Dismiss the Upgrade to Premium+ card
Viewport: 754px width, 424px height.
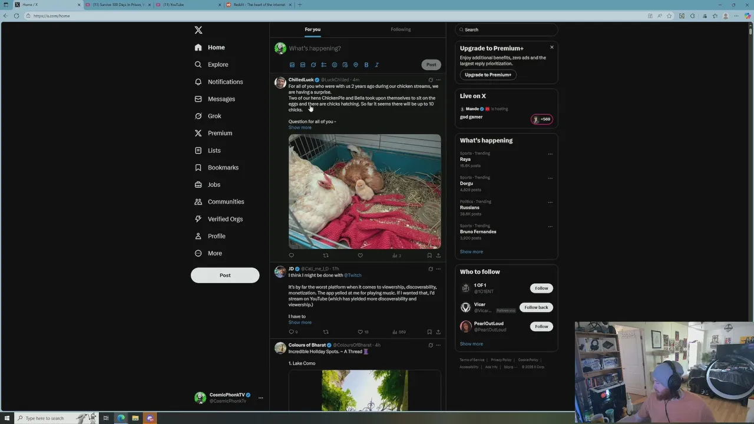[x=552, y=47]
